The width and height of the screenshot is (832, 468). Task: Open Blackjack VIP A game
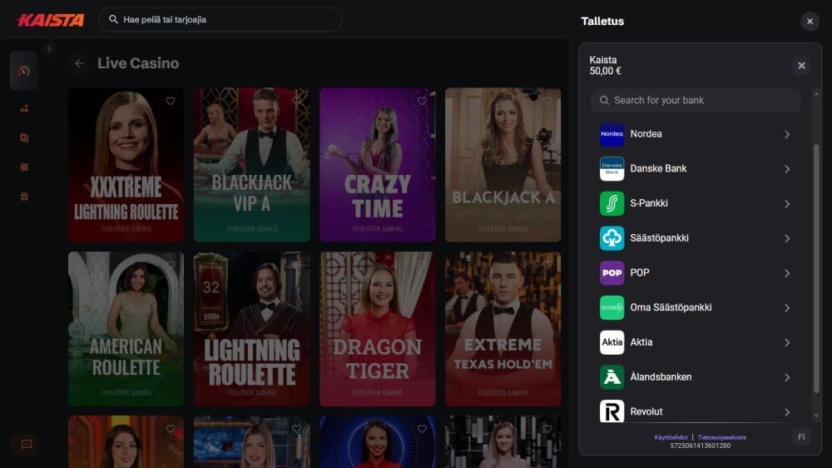point(251,165)
